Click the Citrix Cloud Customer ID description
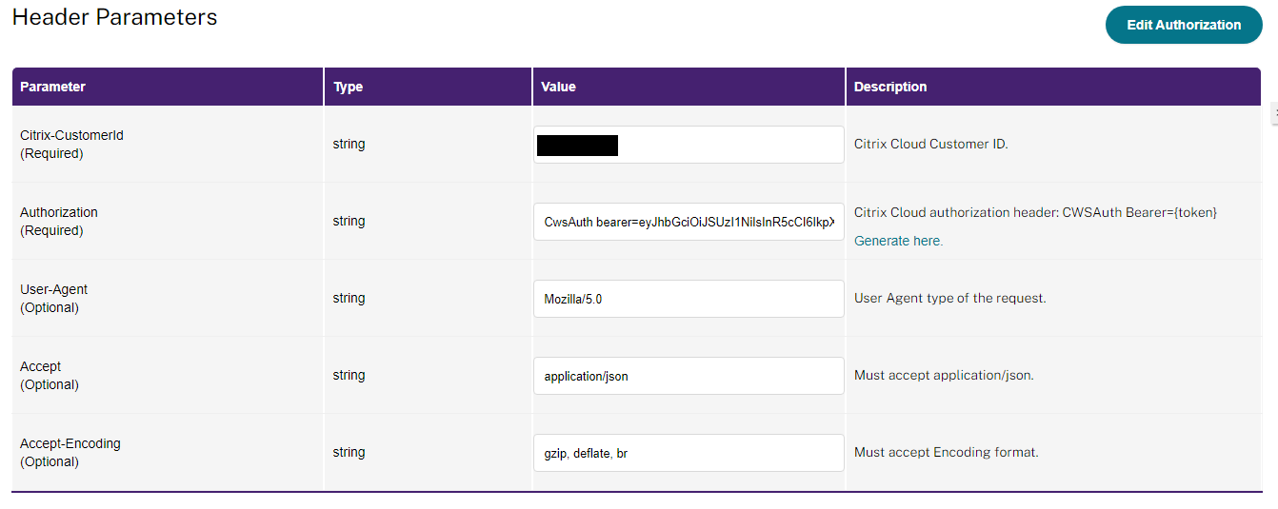The width and height of the screenshot is (1278, 509). [x=930, y=145]
